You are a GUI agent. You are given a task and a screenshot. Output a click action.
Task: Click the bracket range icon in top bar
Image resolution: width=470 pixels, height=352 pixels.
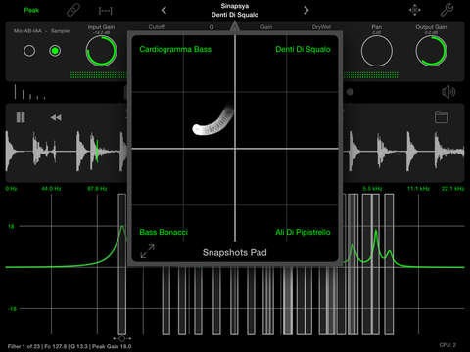coord(105,11)
